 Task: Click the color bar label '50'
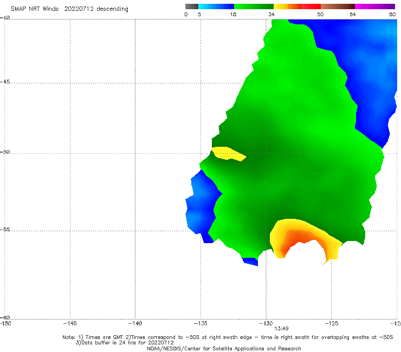click(x=320, y=14)
